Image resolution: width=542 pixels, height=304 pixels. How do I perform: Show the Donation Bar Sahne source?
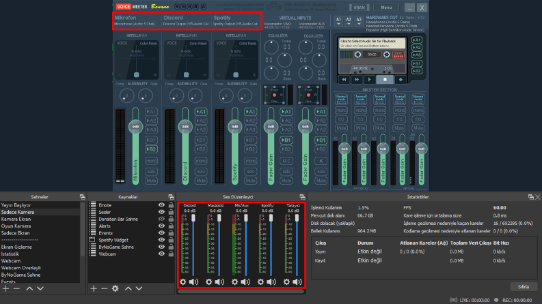[161, 219]
